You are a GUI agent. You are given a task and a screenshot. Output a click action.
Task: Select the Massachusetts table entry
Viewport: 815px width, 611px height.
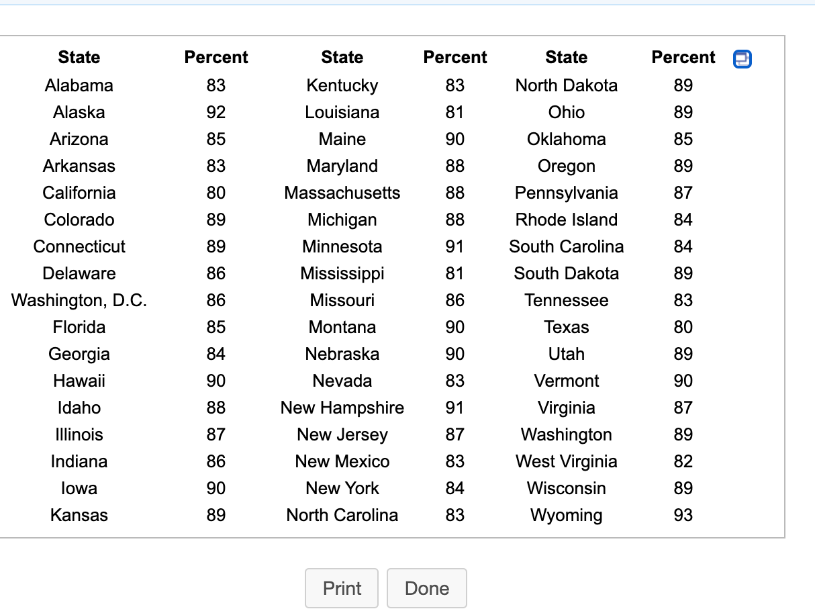[342, 193]
